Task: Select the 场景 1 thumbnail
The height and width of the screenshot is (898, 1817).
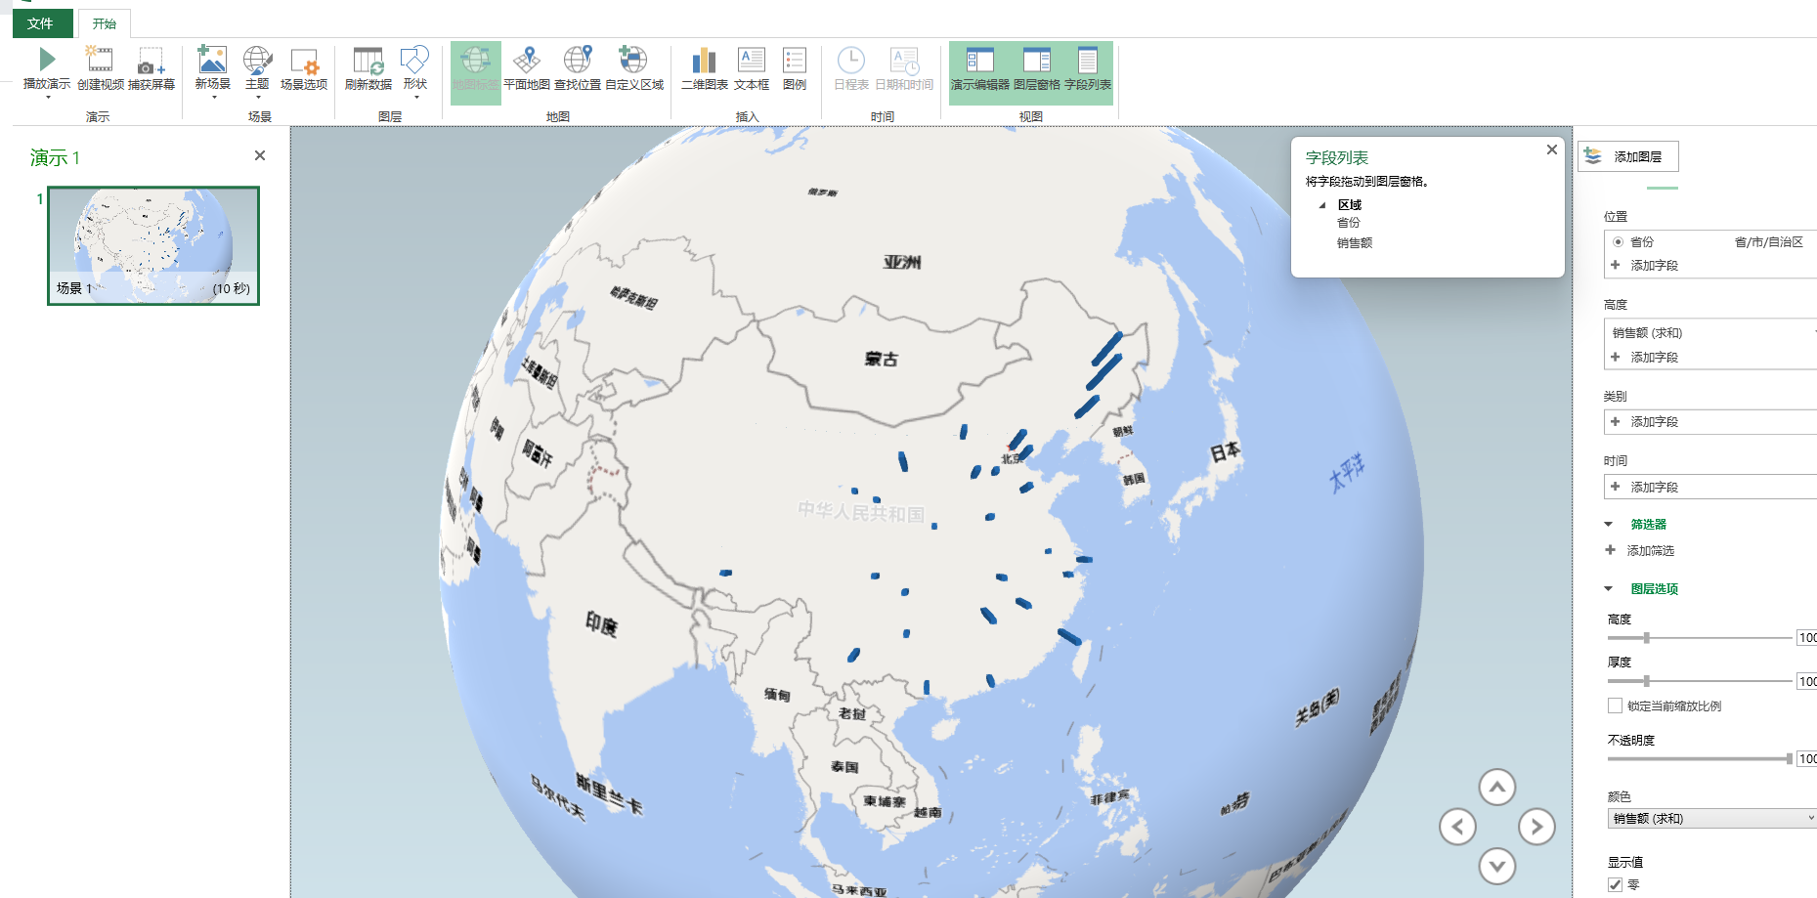Action: 152,243
